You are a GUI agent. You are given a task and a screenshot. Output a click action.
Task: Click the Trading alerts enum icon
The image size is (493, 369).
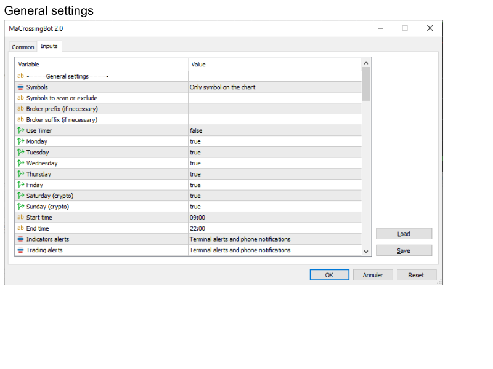[x=21, y=250]
